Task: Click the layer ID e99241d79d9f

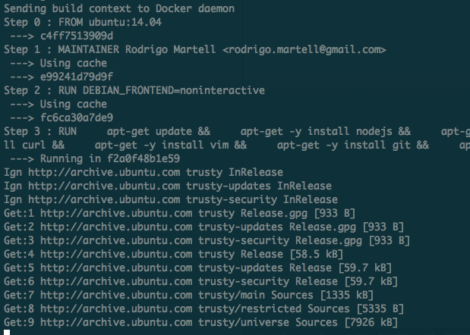Action: pos(77,77)
